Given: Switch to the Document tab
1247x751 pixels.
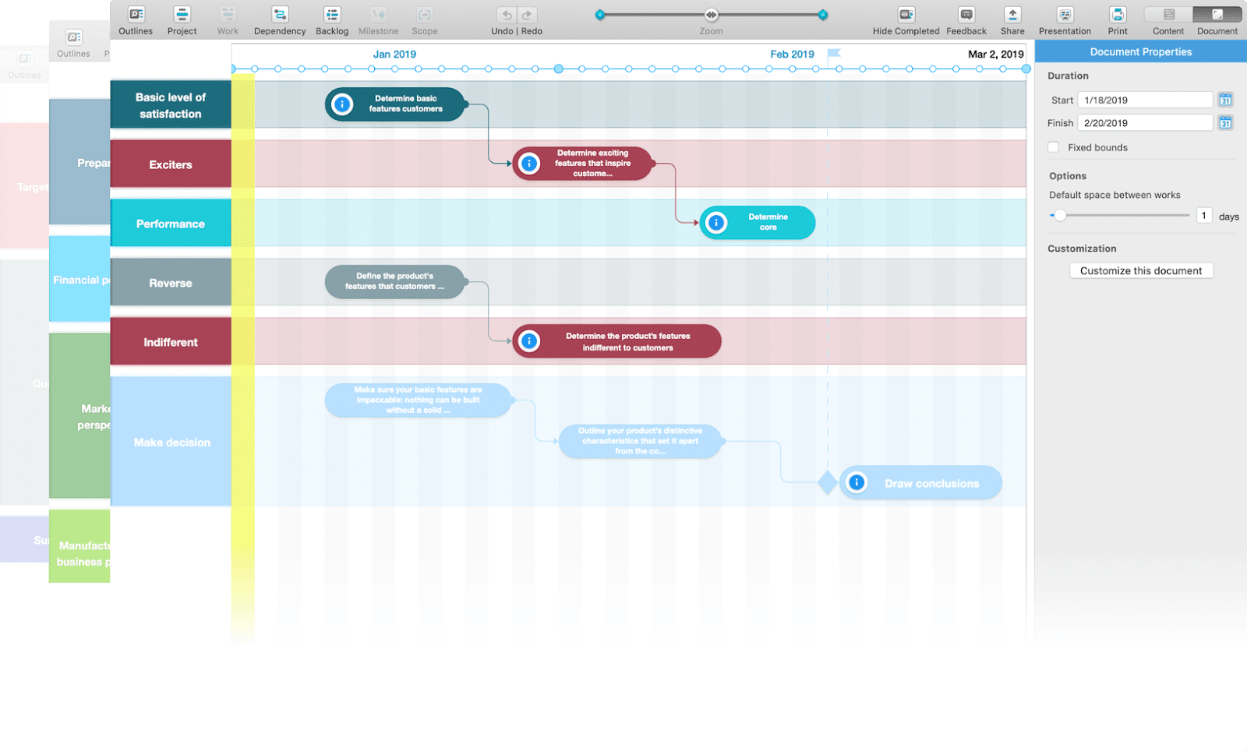Looking at the screenshot, I should click(1217, 15).
